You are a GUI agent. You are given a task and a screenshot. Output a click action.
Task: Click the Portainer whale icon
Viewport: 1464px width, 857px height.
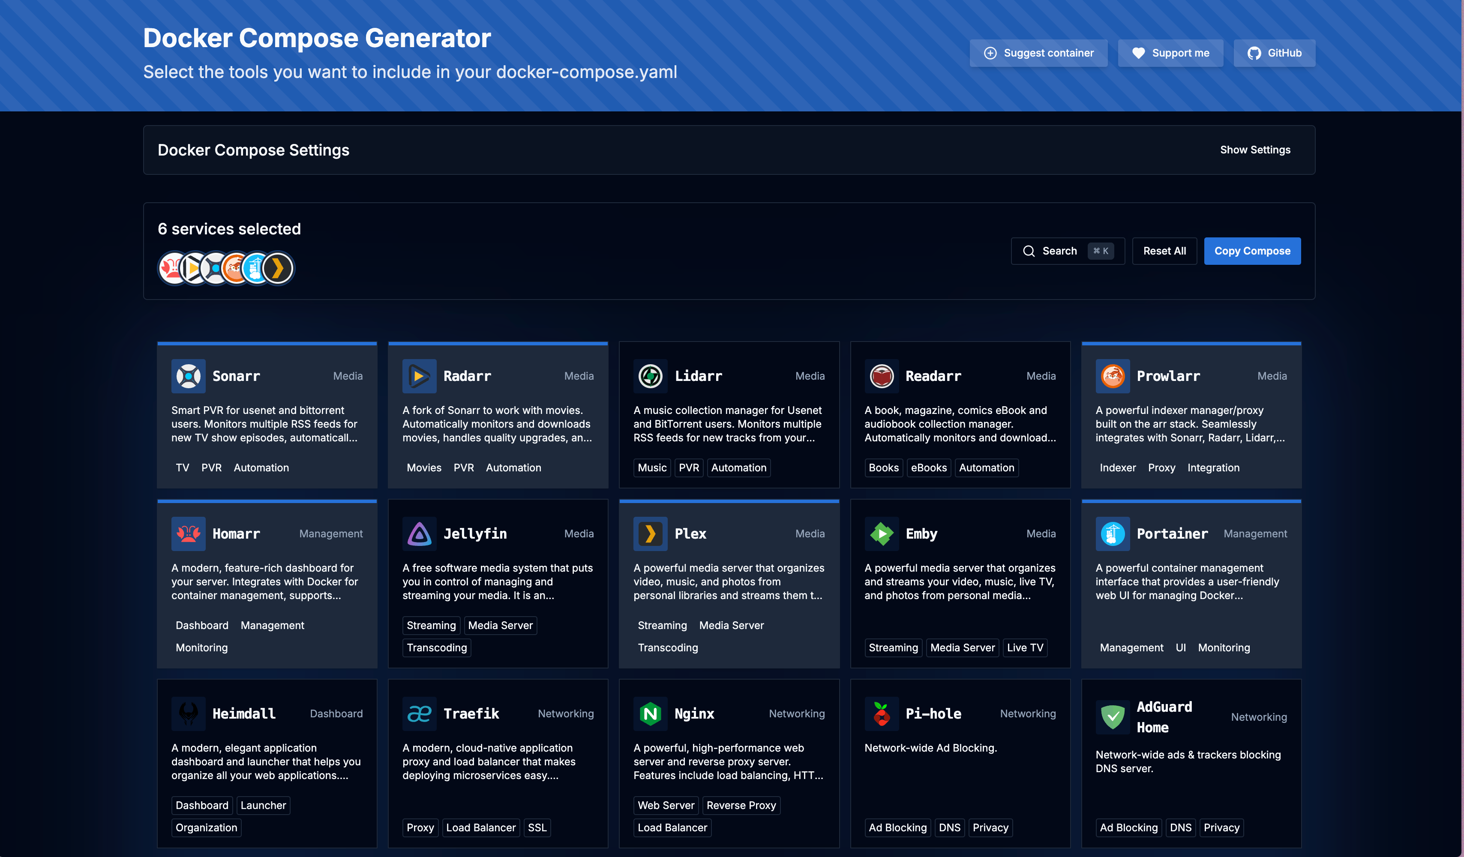(1112, 533)
